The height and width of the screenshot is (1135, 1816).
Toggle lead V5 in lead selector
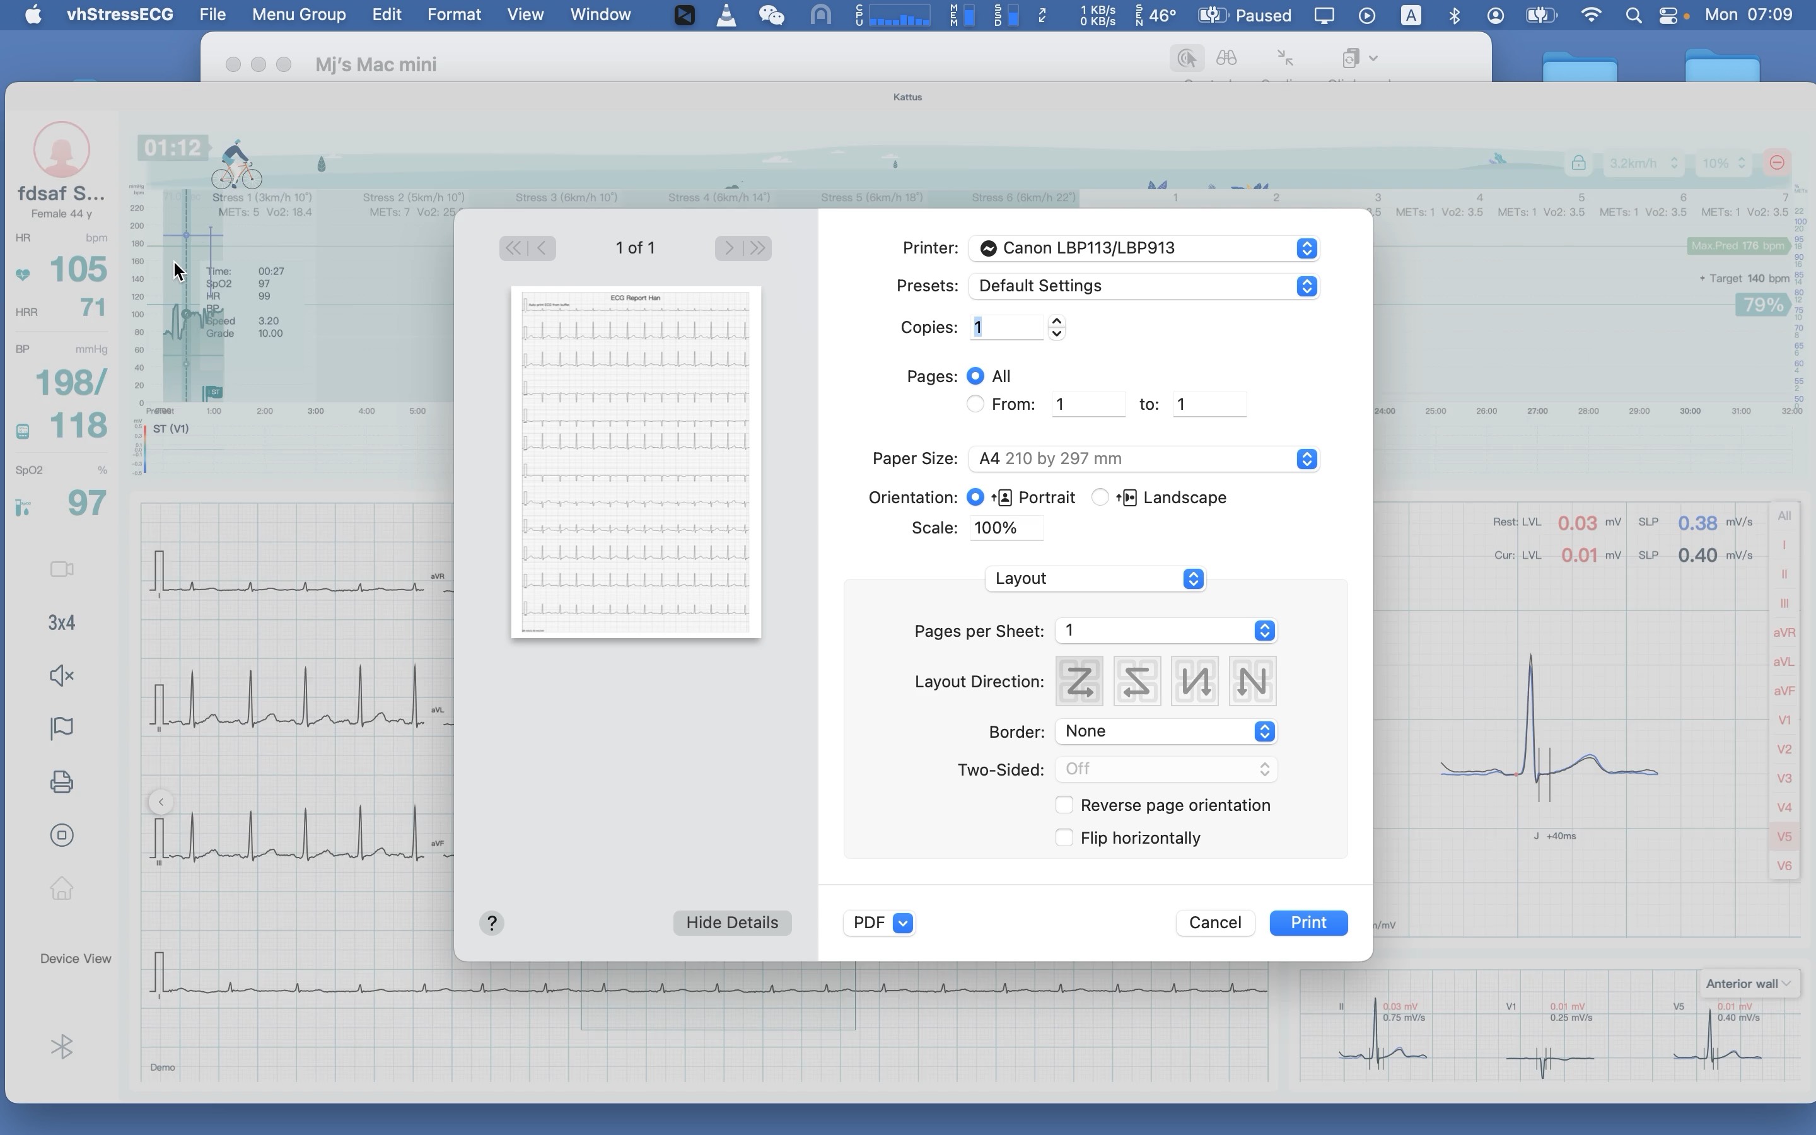[x=1784, y=836]
